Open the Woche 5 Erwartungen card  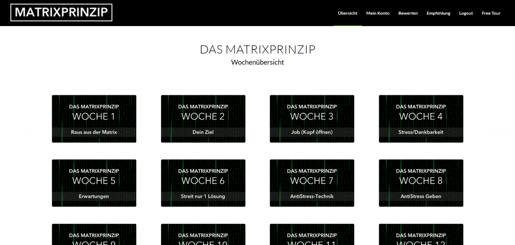pyautogui.click(x=94, y=183)
